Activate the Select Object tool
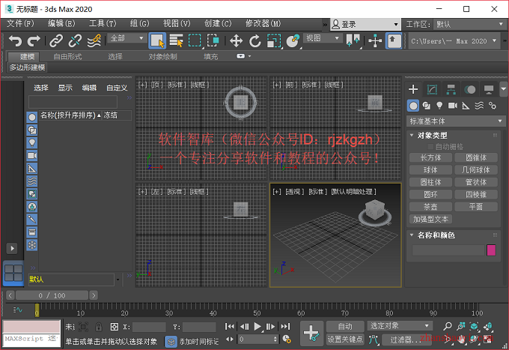The width and height of the screenshot is (509, 350). click(157, 41)
